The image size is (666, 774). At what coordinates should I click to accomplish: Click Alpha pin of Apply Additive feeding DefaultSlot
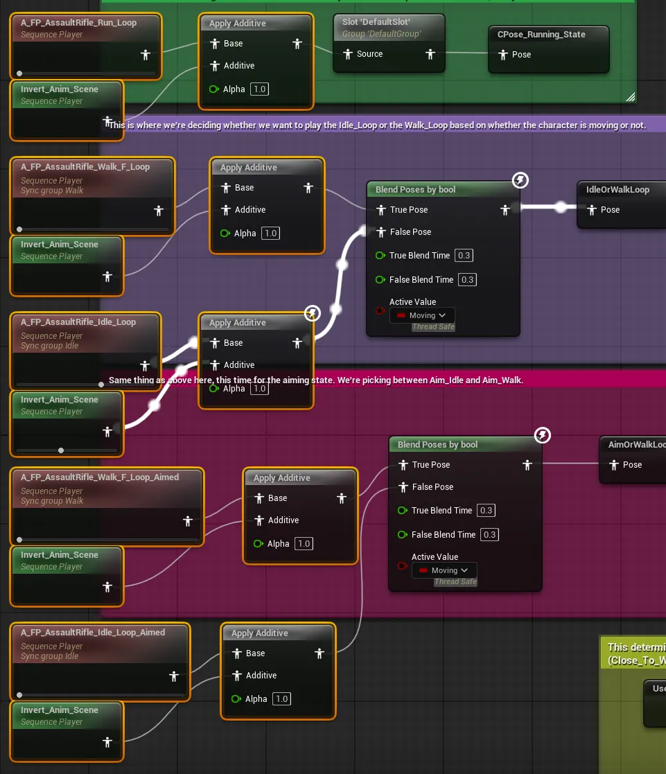point(213,89)
